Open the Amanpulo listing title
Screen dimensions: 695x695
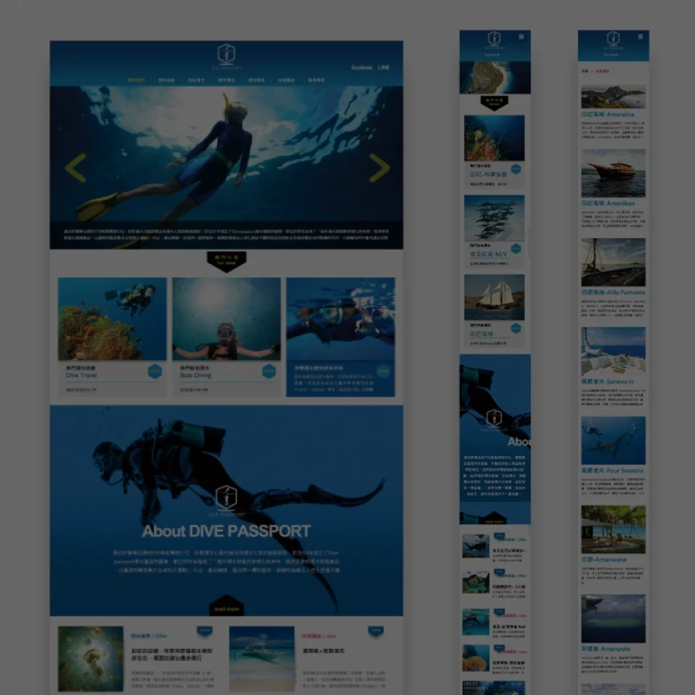click(x=606, y=649)
